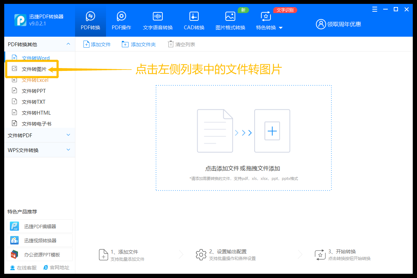
Task: Click the 在线客服 support link
Action: (x=23, y=268)
